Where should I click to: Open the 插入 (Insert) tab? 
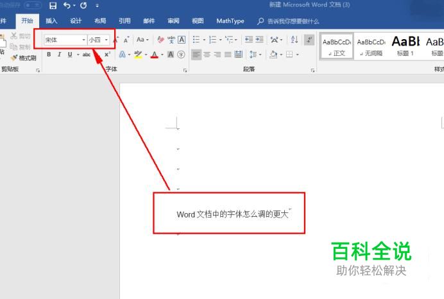pyautogui.click(x=51, y=21)
